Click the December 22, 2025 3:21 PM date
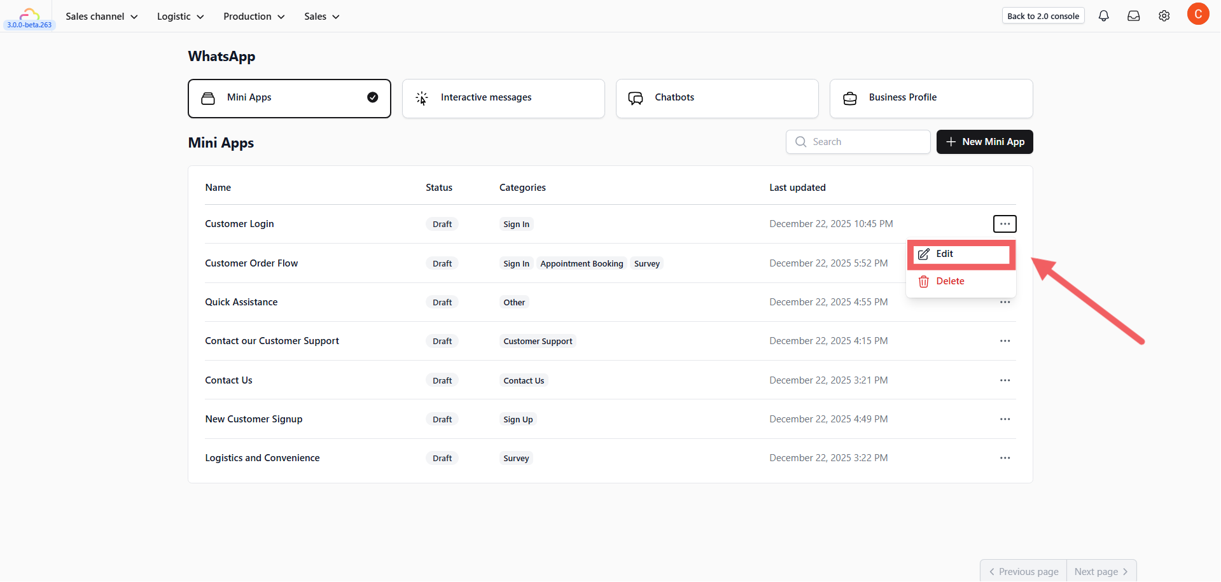 pyautogui.click(x=828, y=380)
